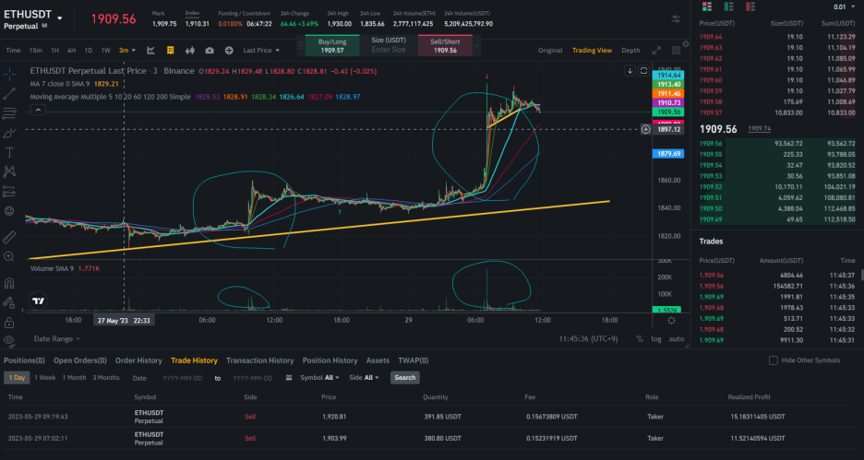
Task: Select the trend line drawing tool
Action: pos(9,93)
